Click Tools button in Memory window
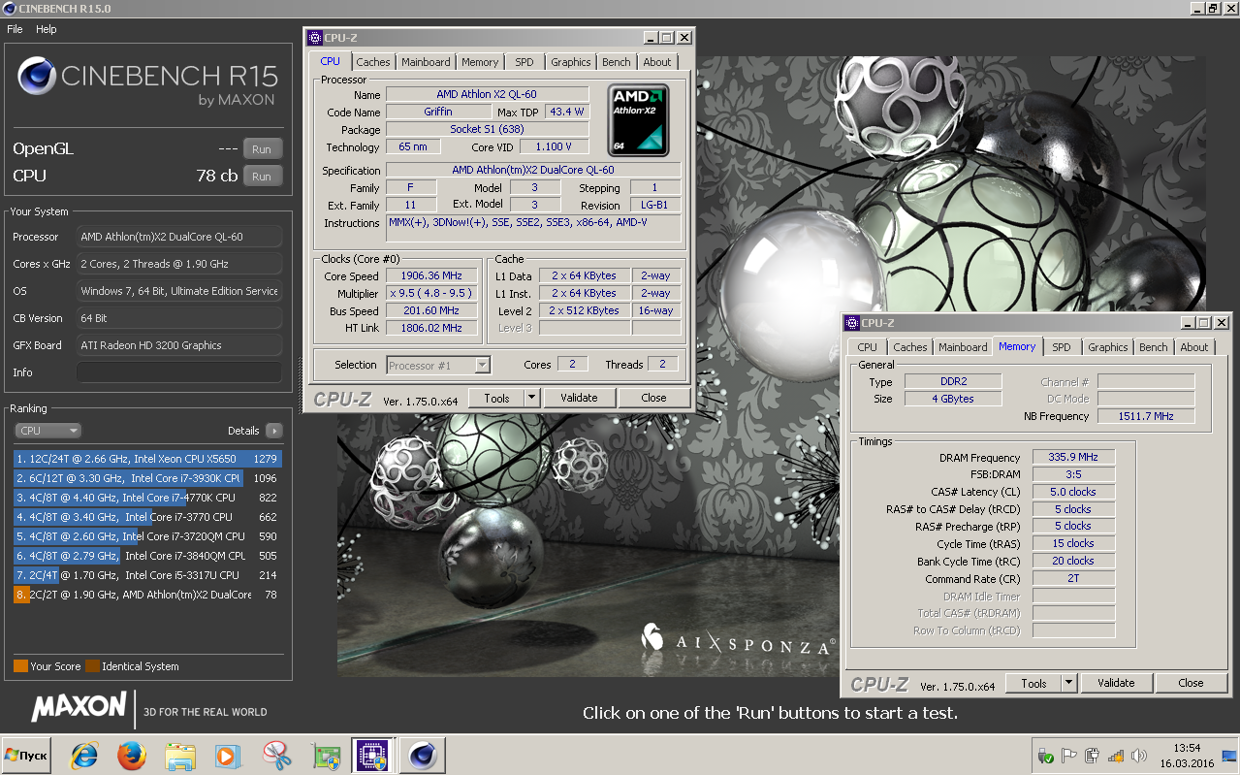Screen dimensions: 1240x775 [x=1033, y=683]
